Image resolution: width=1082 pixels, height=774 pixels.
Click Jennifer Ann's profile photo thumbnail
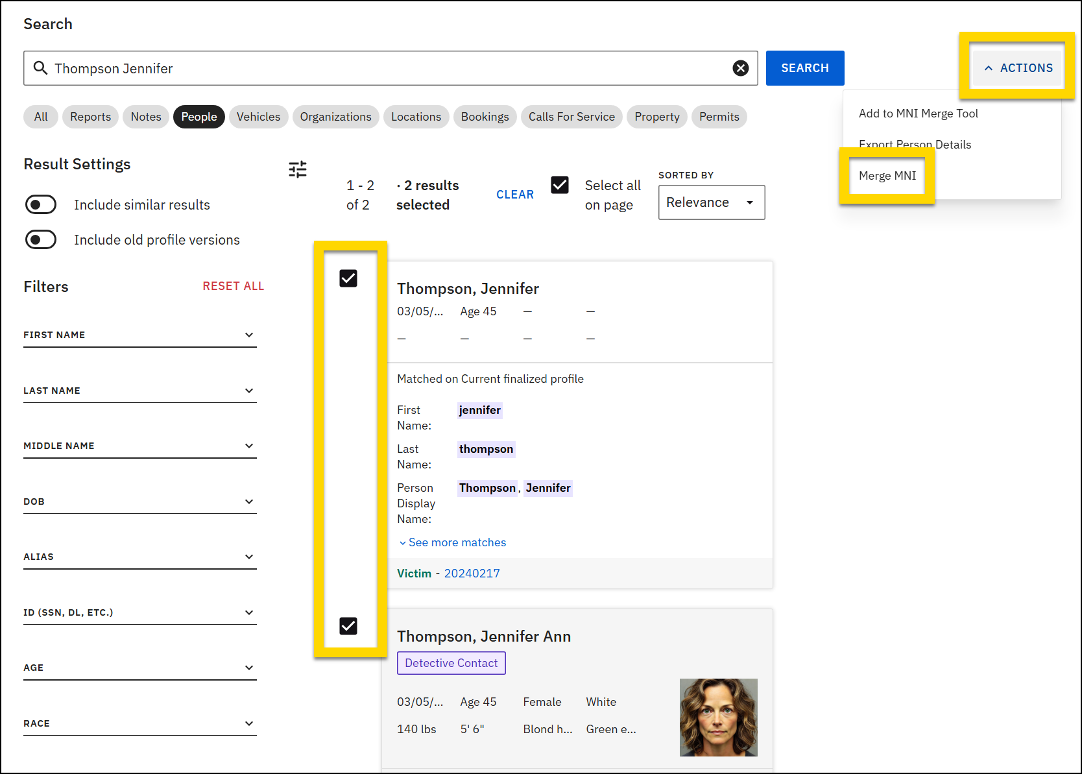(x=718, y=717)
